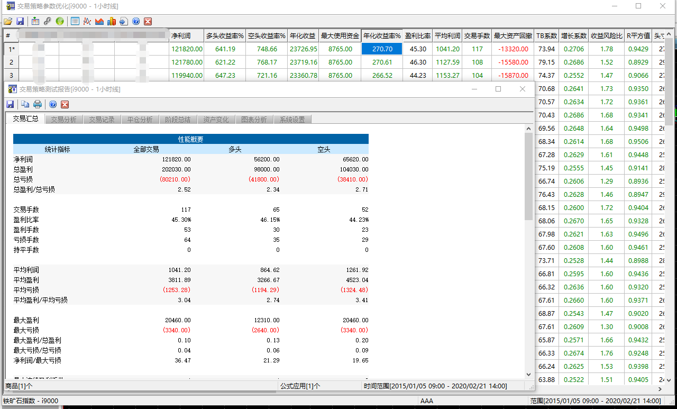Open help in the test report window
This screenshot has height=409, width=677.
53,104
